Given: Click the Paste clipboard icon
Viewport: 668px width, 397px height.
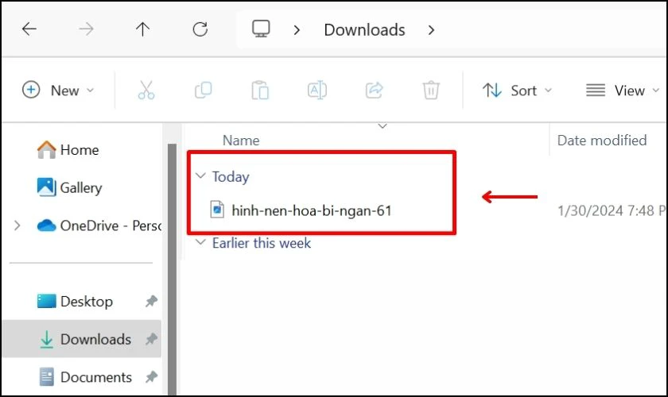Looking at the screenshot, I should coord(260,91).
